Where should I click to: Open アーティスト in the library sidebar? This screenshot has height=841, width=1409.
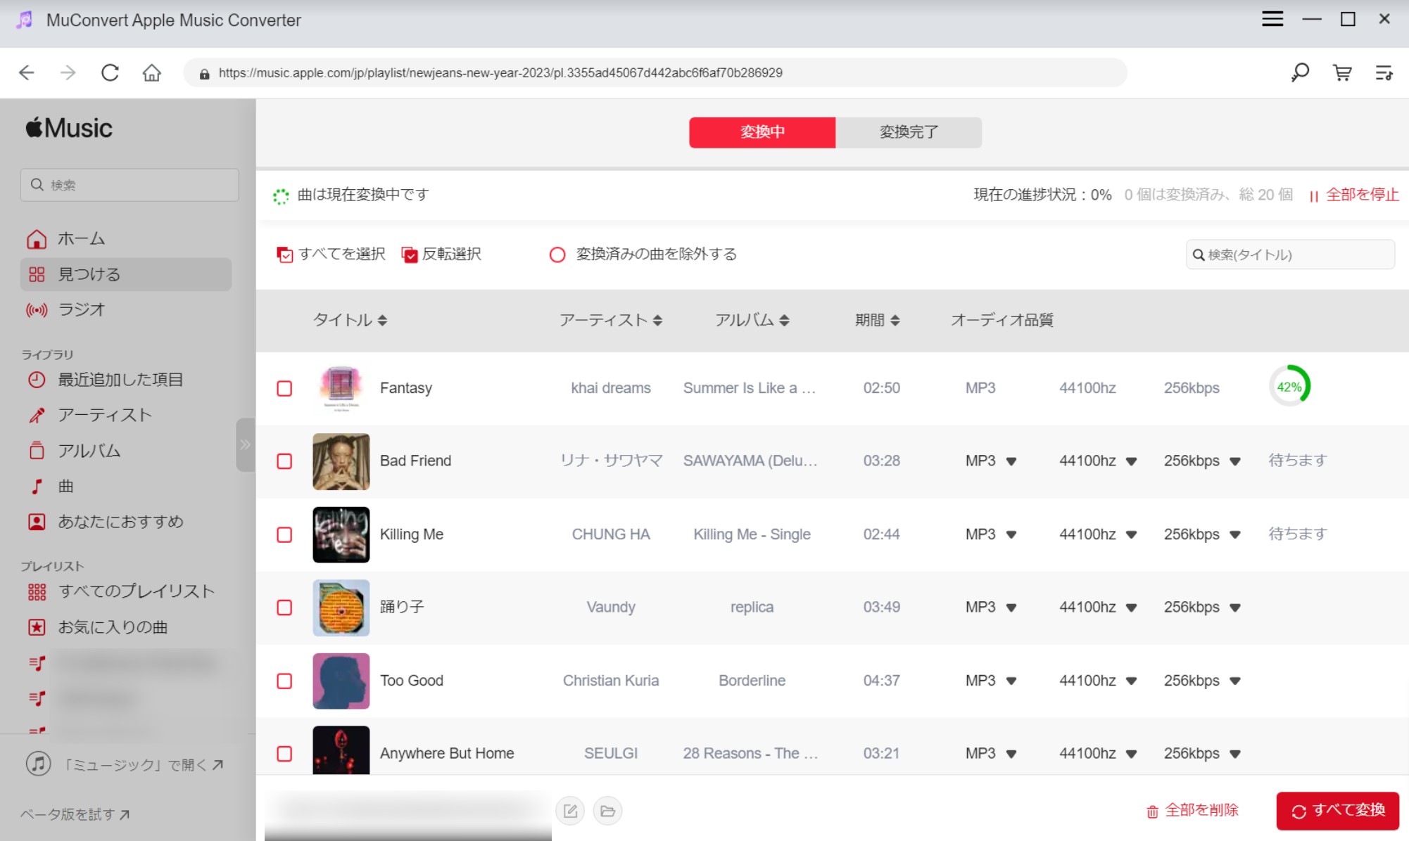126,415
